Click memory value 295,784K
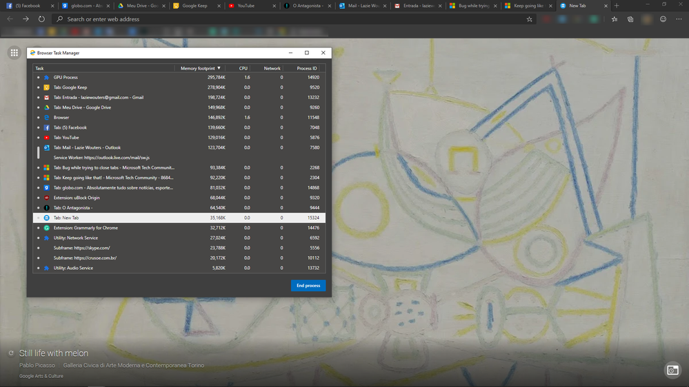 216,77
